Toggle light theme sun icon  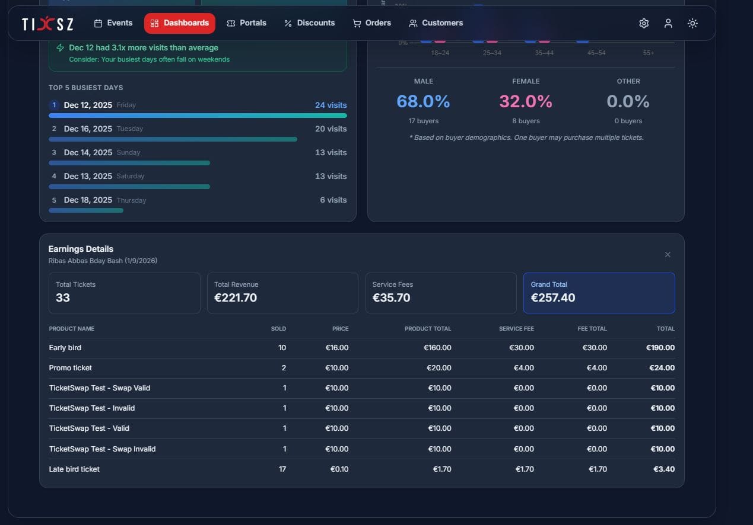[x=692, y=23]
